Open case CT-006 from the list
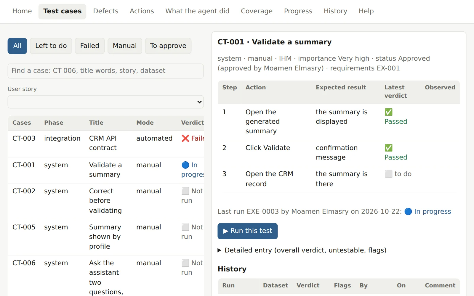The image size is (474, 296). click(x=24, y=263)
